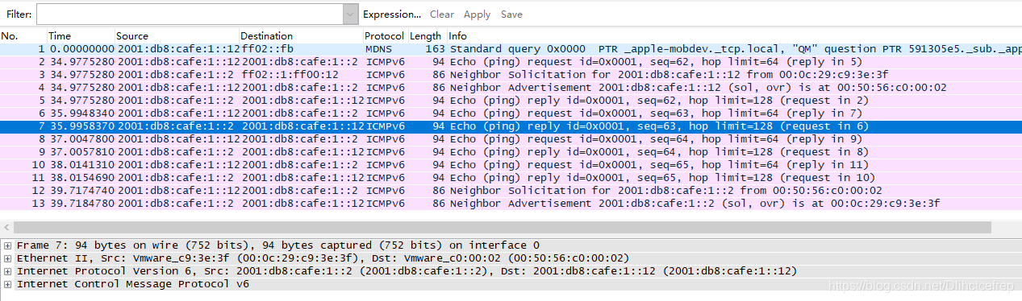The image size is (1022, 301).
Task: Open the filter history dropdown arrow
Action: click(x=350, y=14)
